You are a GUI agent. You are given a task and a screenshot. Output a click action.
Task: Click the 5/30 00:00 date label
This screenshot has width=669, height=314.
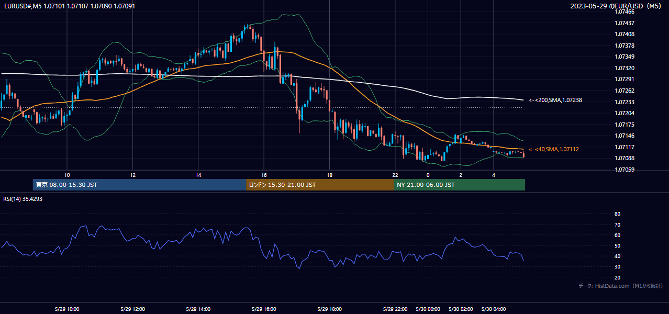428,309
